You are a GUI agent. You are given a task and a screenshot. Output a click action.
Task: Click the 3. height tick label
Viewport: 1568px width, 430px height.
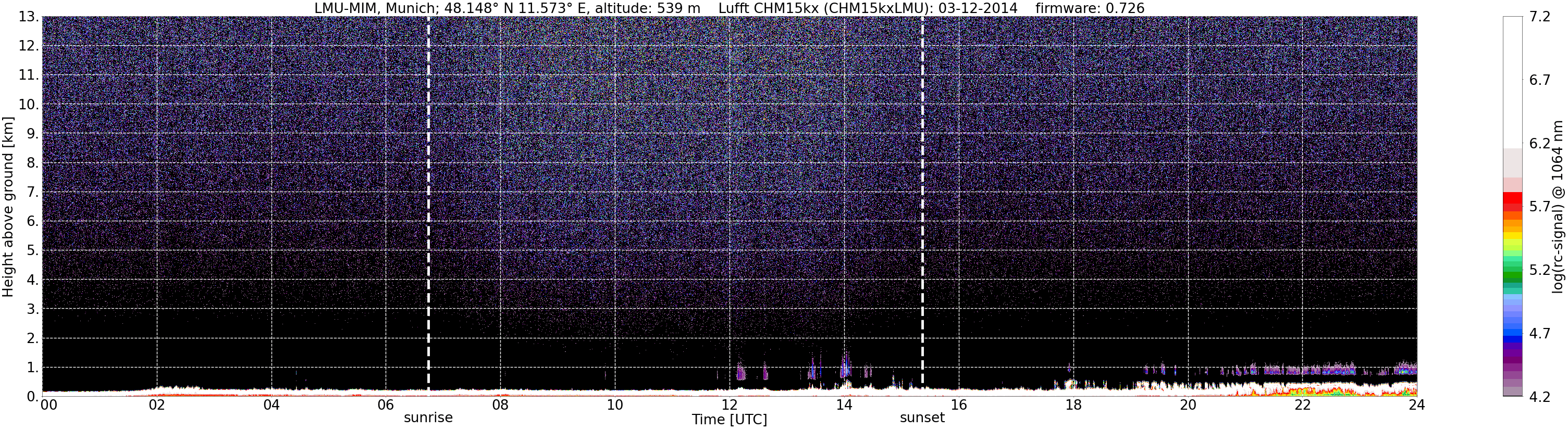[x=33, y=309]
